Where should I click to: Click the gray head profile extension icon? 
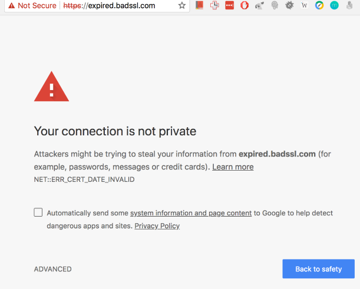275,5
